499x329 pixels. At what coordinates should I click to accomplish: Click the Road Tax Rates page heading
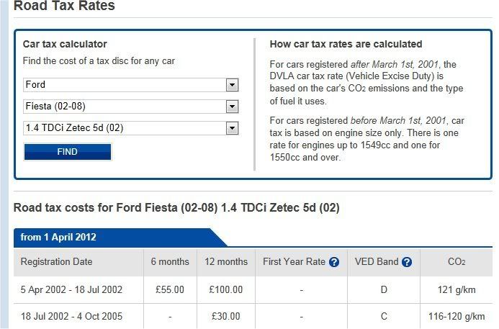64,6
